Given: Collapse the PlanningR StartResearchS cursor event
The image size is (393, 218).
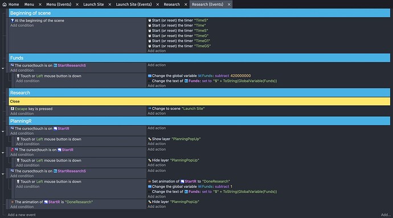Looking at the screenshot, I should point(3,174).
